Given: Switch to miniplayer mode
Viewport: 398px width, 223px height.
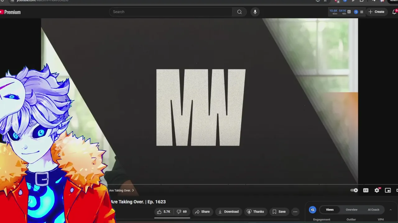Looking at the screenshot, I should (388, 190).
